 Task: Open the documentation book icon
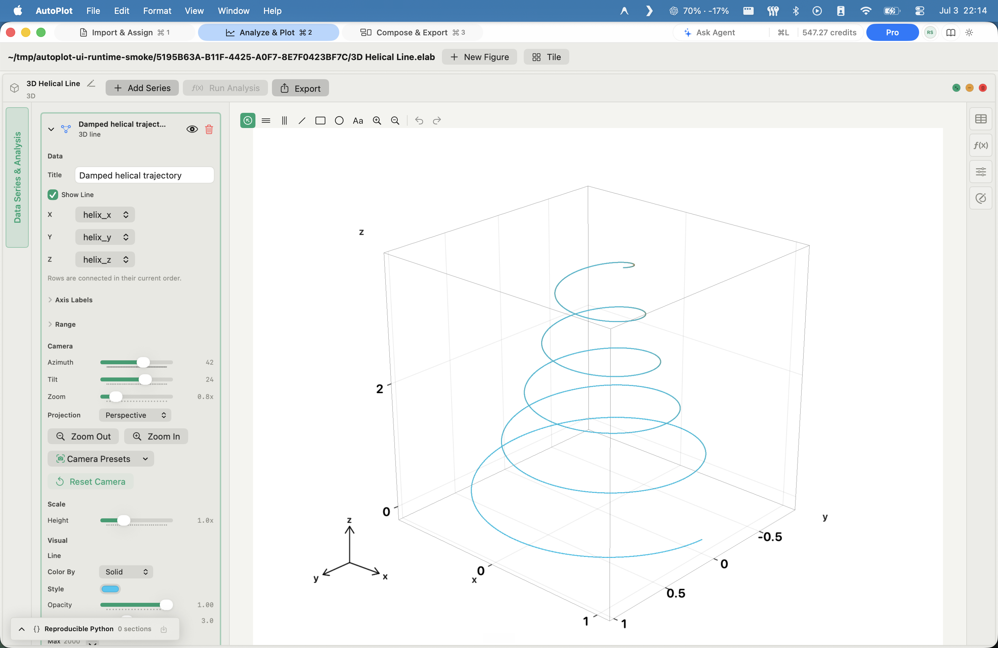pyautogui.click(x=950, y=33)
